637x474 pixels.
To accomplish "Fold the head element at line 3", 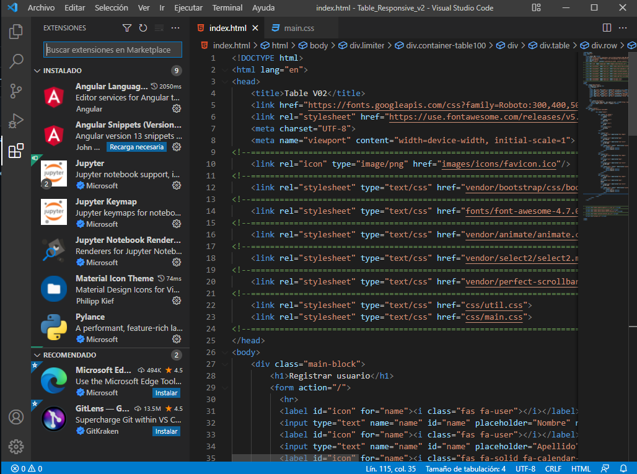I will (x=225, y=82).
